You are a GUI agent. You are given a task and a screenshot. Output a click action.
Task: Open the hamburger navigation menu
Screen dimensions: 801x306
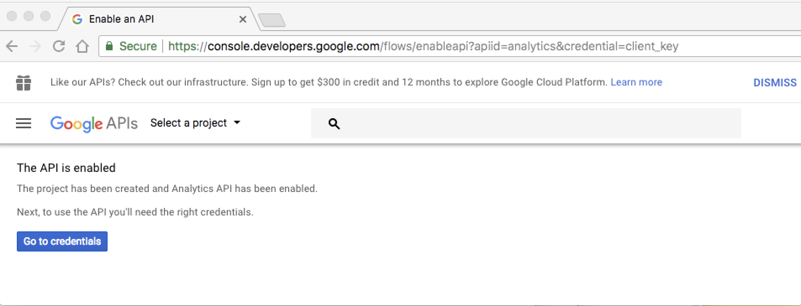click(24, 123)
